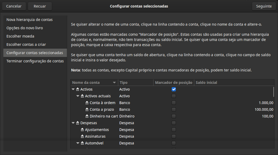Collapse the Activos tree node
Viewport: 278px width, 155px height.
coord(73,89)
